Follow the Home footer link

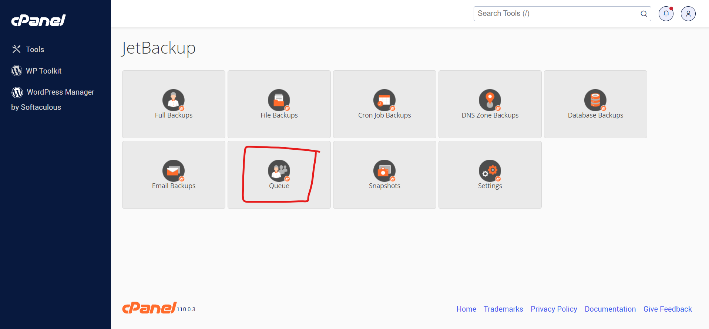tap(466, 309)
